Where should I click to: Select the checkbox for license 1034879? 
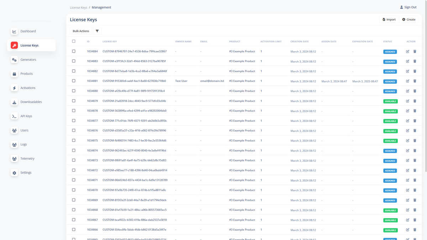tap(74, 101)
